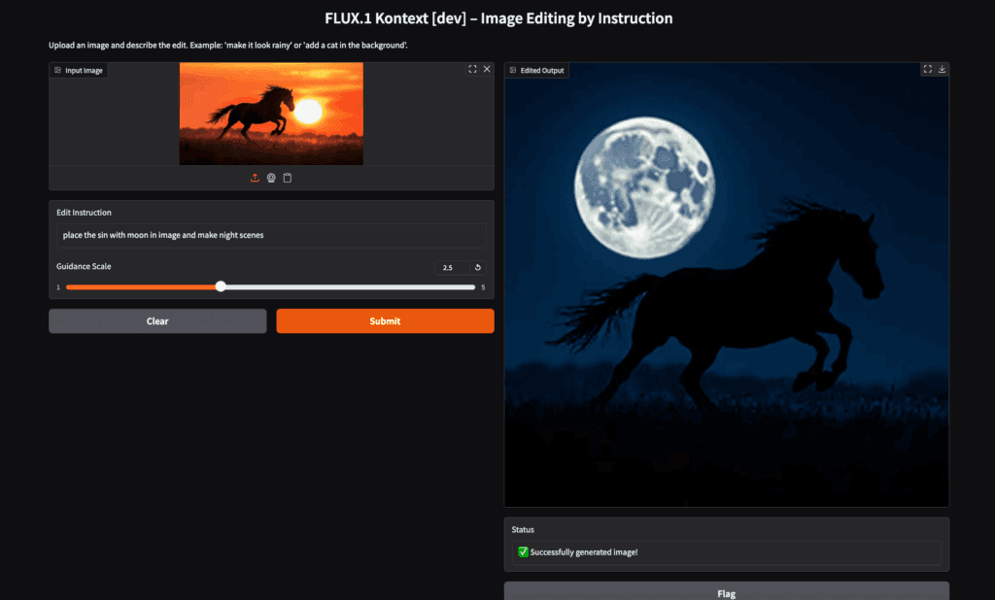Click the Clear button
The width and height of the screenshot is (995, 600).
157,321
